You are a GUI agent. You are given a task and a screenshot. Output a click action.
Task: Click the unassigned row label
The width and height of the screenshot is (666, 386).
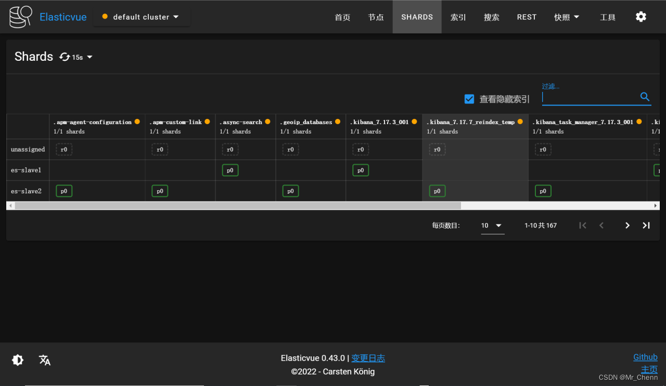point(28,149)
